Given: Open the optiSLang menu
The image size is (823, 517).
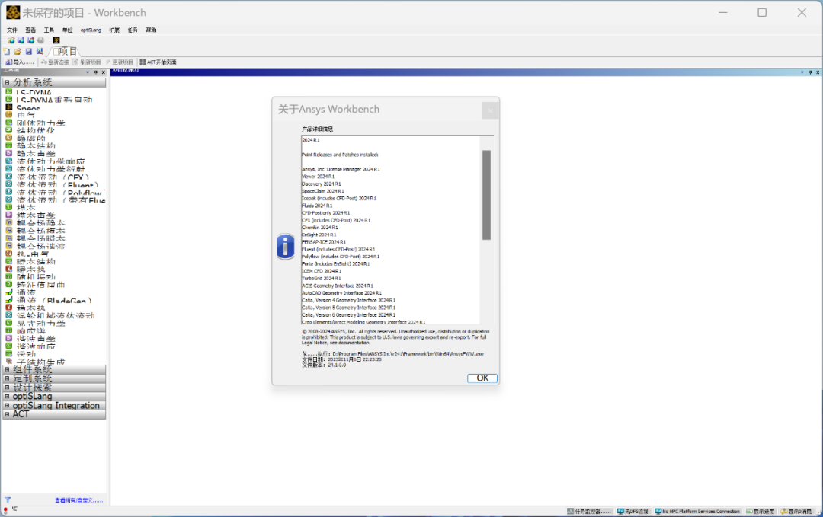Looking at the screenshot, I should coord(91,30).
